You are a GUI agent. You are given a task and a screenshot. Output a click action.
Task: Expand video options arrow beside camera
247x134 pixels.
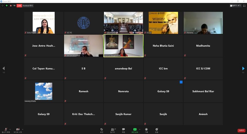(23, 129)
